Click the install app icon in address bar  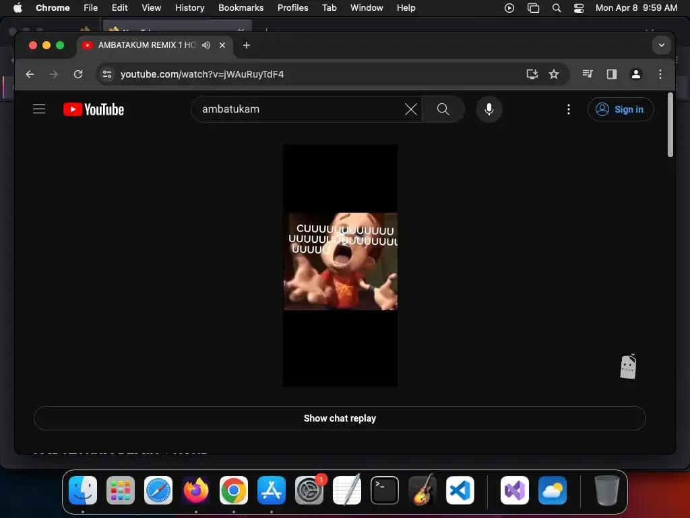pyautogui.click(x=532, y=74)
